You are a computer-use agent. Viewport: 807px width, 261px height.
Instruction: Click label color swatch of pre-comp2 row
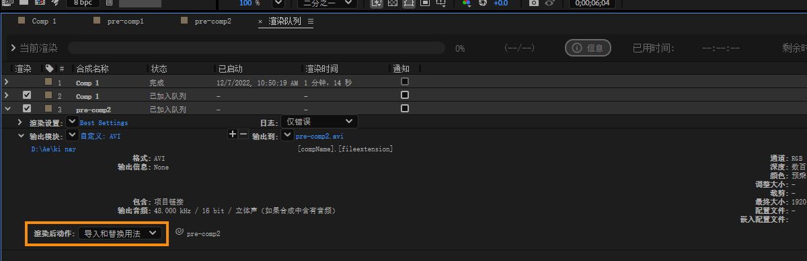pyautogui.click(x=48, y=108)
